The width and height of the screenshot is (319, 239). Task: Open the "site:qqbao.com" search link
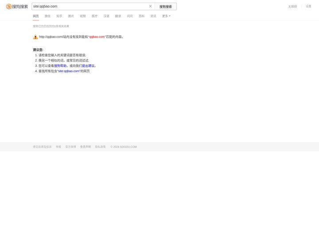click(x=69, y=71)
